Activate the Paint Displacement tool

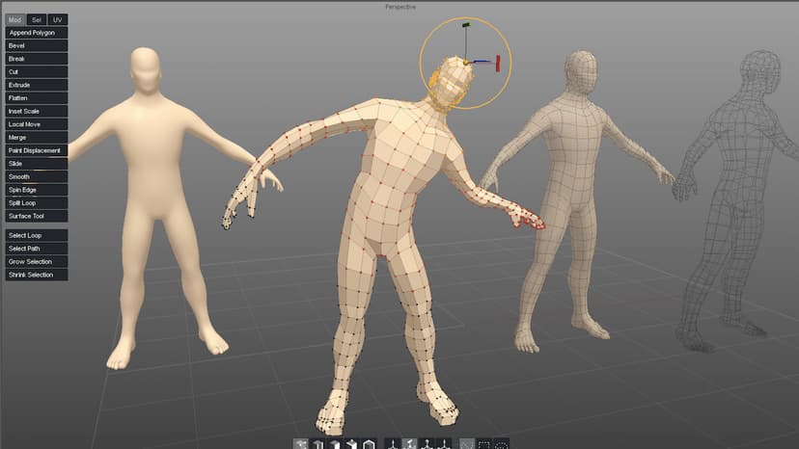click(x=36, y=150)
